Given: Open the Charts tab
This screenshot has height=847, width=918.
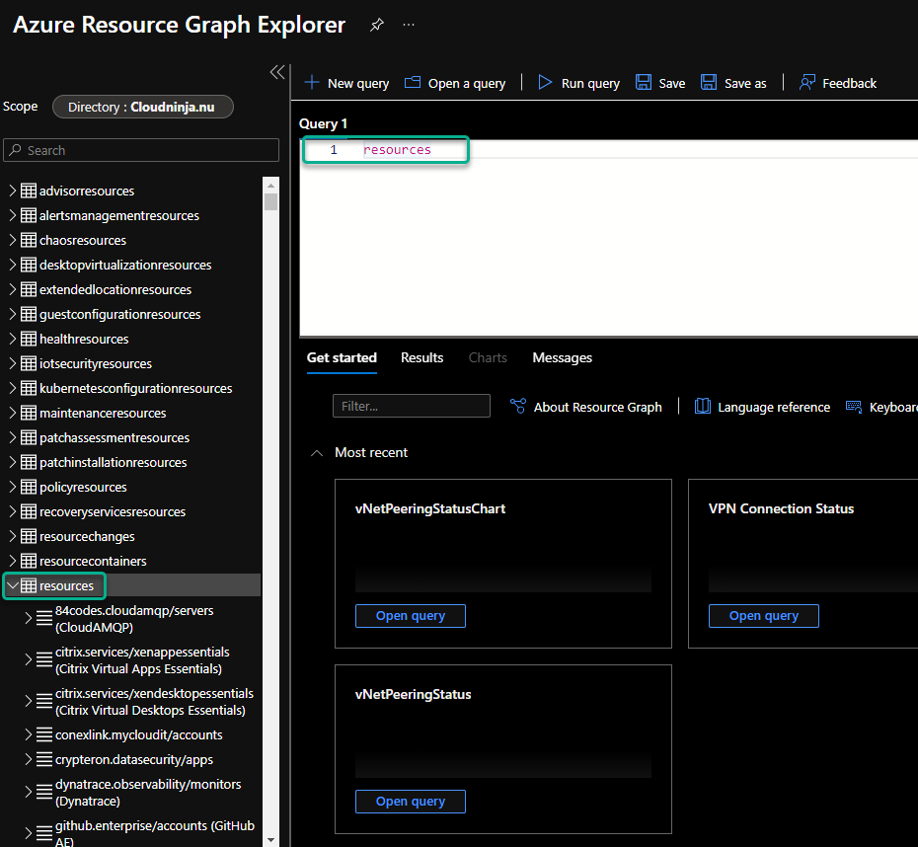Looking at the screenshot, I should [x=488, y=357].
